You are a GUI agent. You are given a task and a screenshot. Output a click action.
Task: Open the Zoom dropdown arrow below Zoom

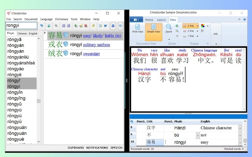(169, 39)
